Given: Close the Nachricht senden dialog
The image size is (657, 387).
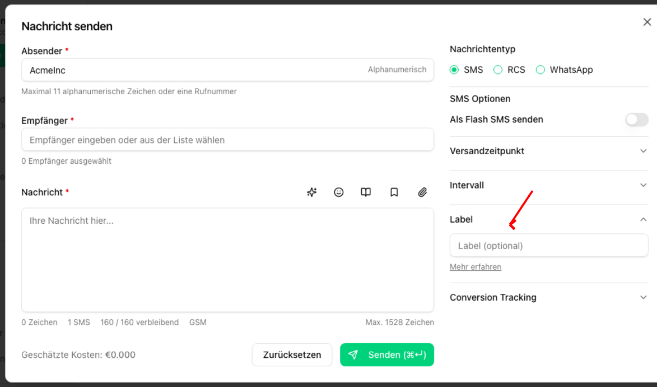Looking at the screenshot, I should click(647, 22).
